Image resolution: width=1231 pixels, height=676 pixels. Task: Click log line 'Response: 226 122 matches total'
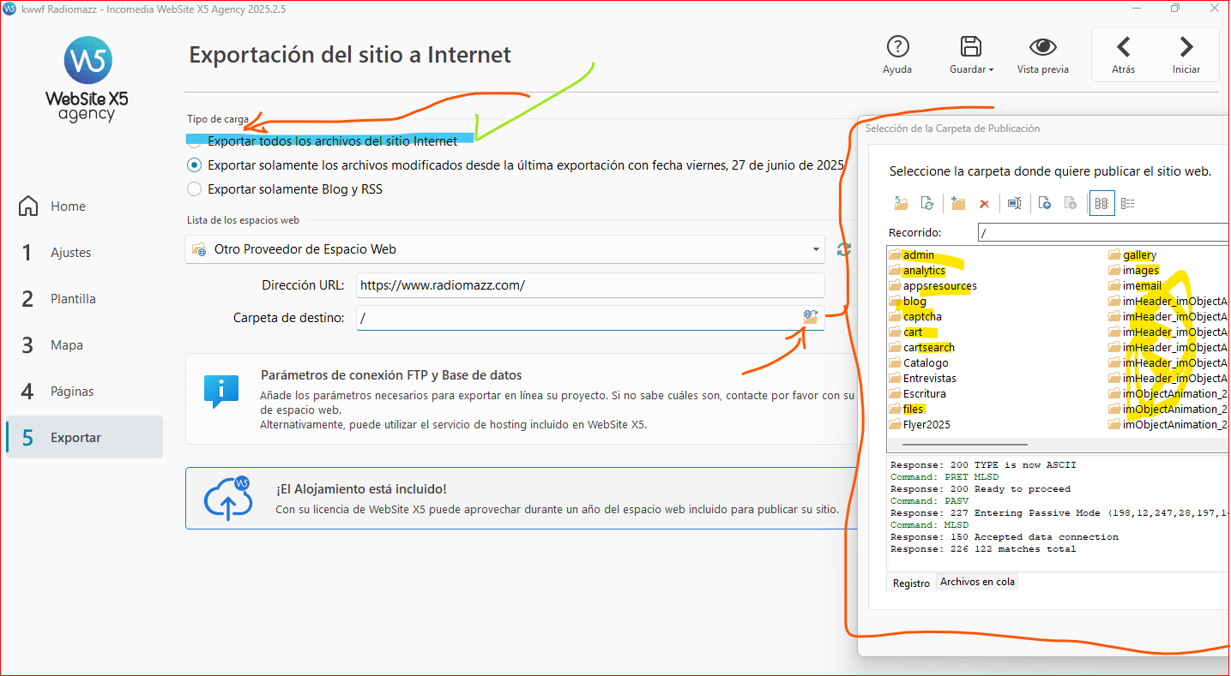[983, 549]
